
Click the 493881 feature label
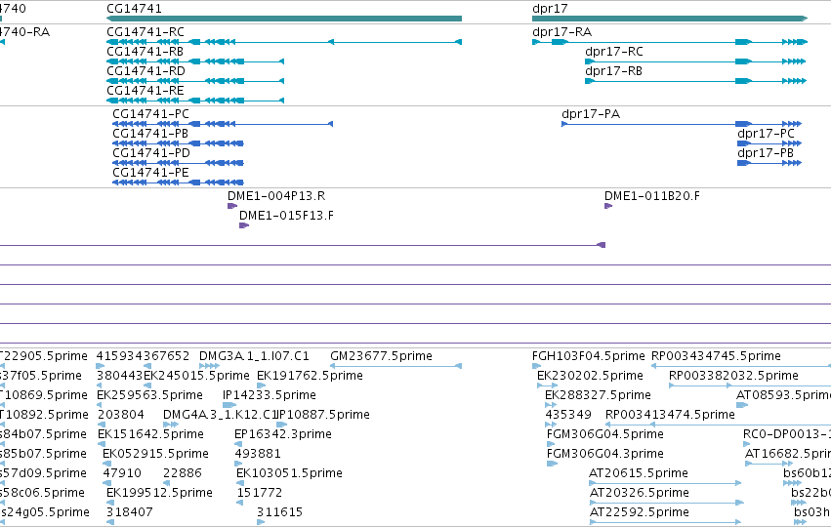pyautogui.click(x=258, y=454)
